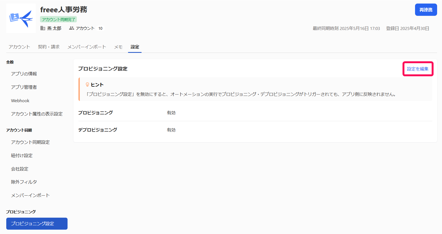Open the メンバーインポート tab
The width and height of the screenshot is (442, 234).
point(87,47)
